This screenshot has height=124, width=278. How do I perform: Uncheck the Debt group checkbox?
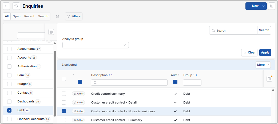pos(9,110)
